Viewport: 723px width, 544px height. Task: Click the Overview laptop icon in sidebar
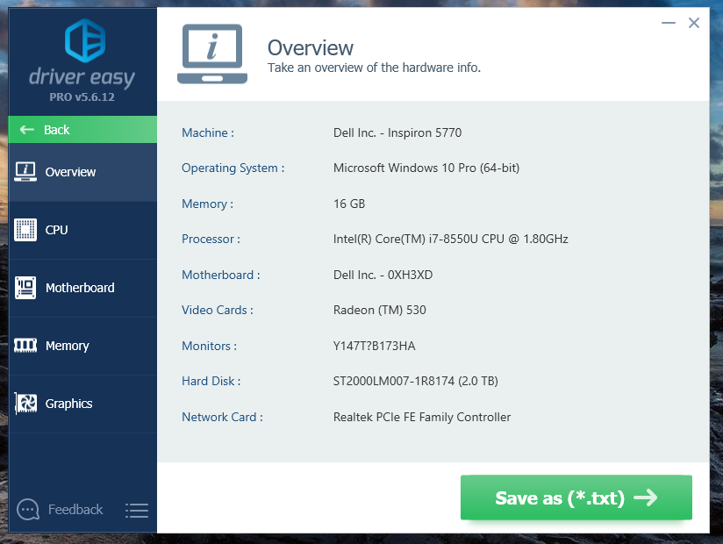tap(25, 171)
